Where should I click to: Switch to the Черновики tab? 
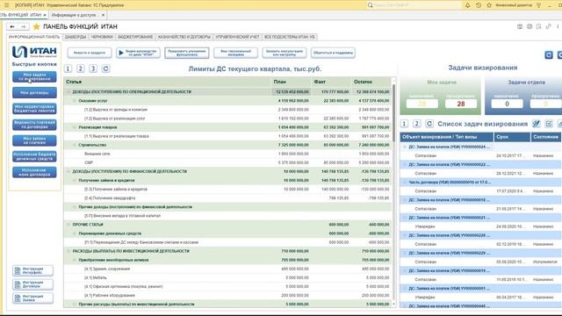(102, 37)
